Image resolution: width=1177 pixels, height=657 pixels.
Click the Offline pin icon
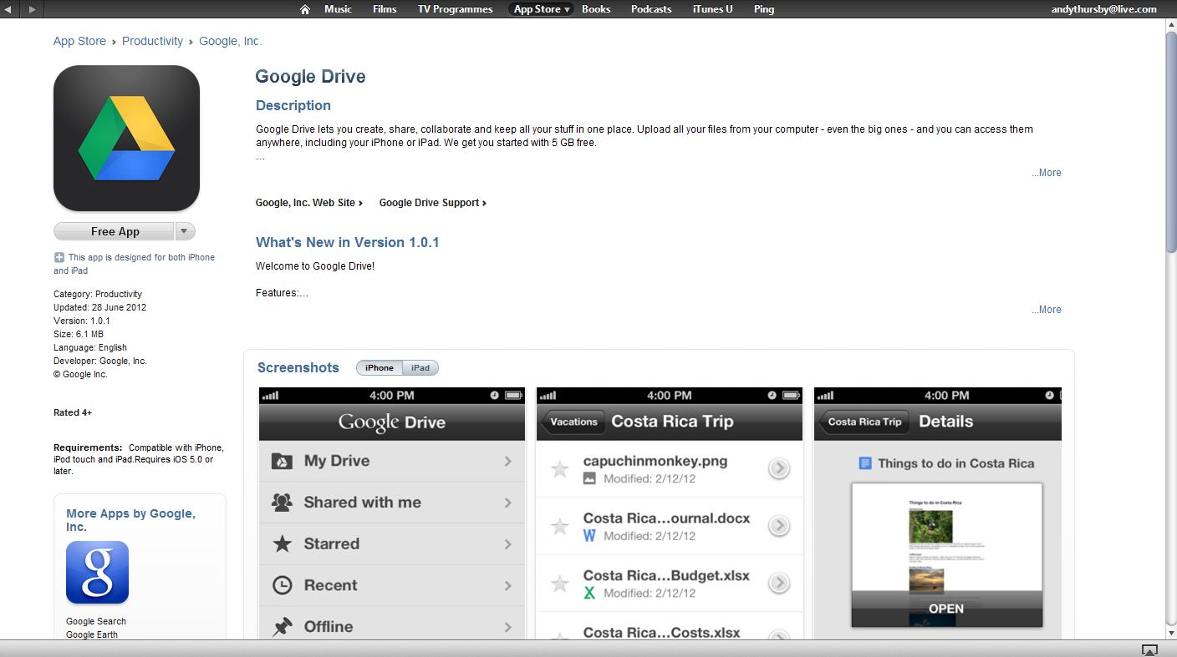pos(283,627)
